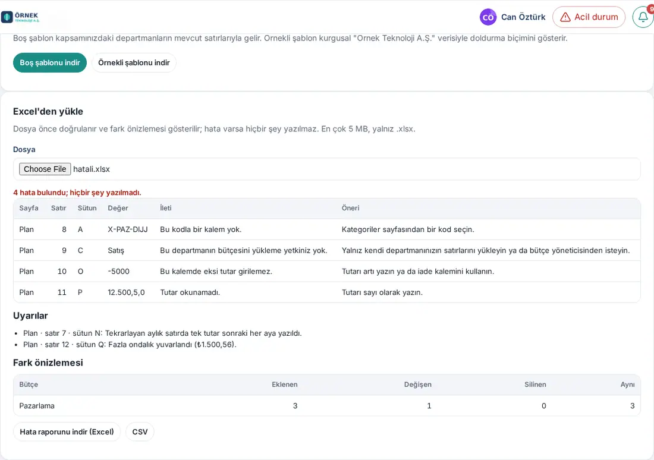
Task: Click the Öneri column header
Action: pos(350,208)
